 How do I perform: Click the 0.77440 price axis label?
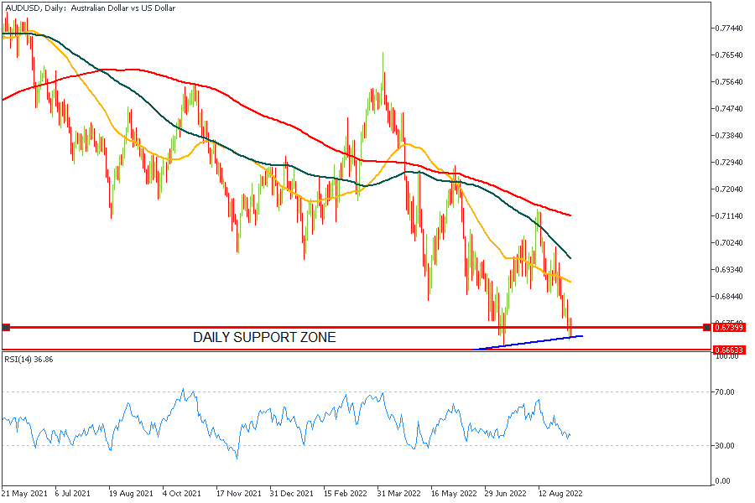(729, 29)
